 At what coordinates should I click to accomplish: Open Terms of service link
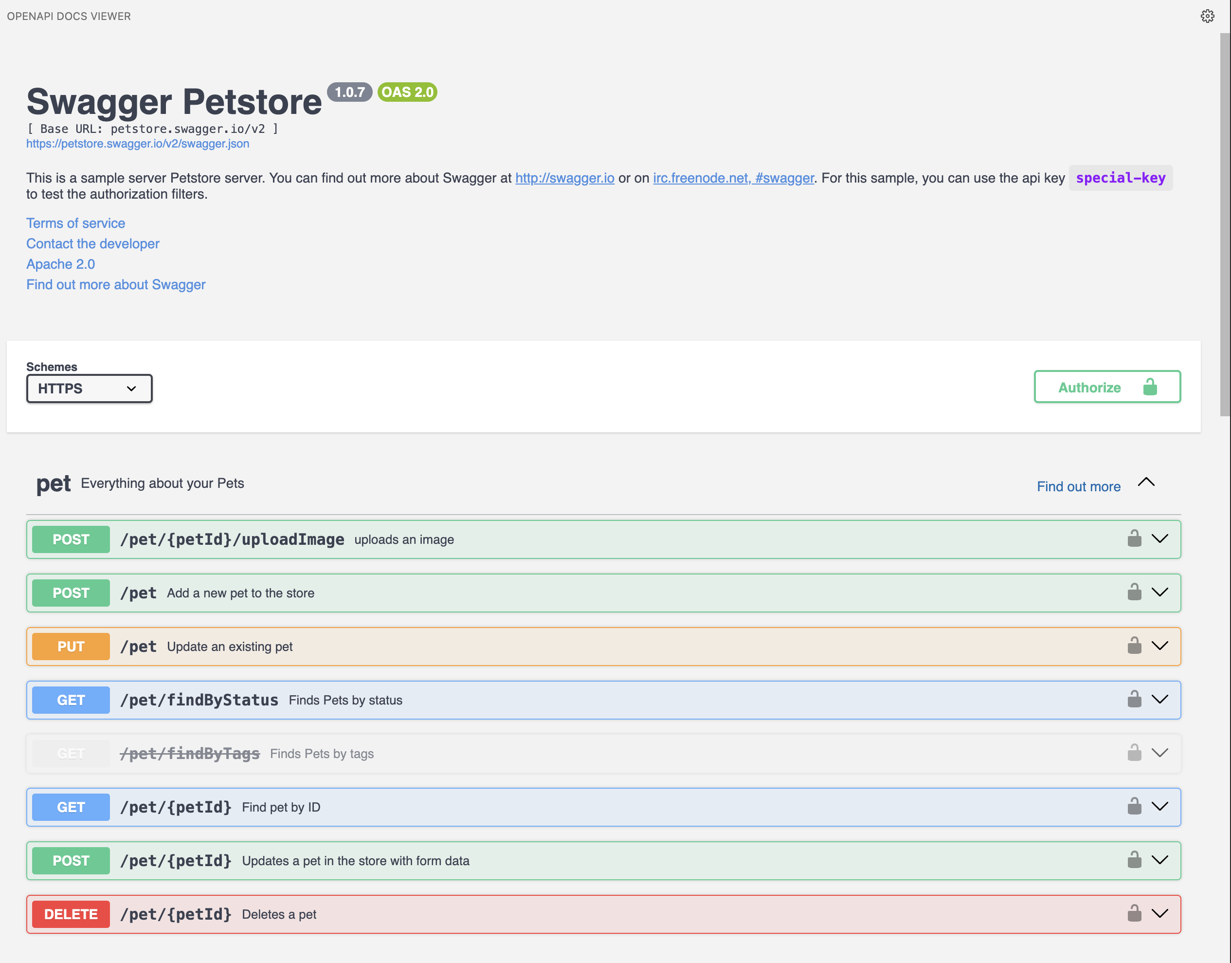75,223
